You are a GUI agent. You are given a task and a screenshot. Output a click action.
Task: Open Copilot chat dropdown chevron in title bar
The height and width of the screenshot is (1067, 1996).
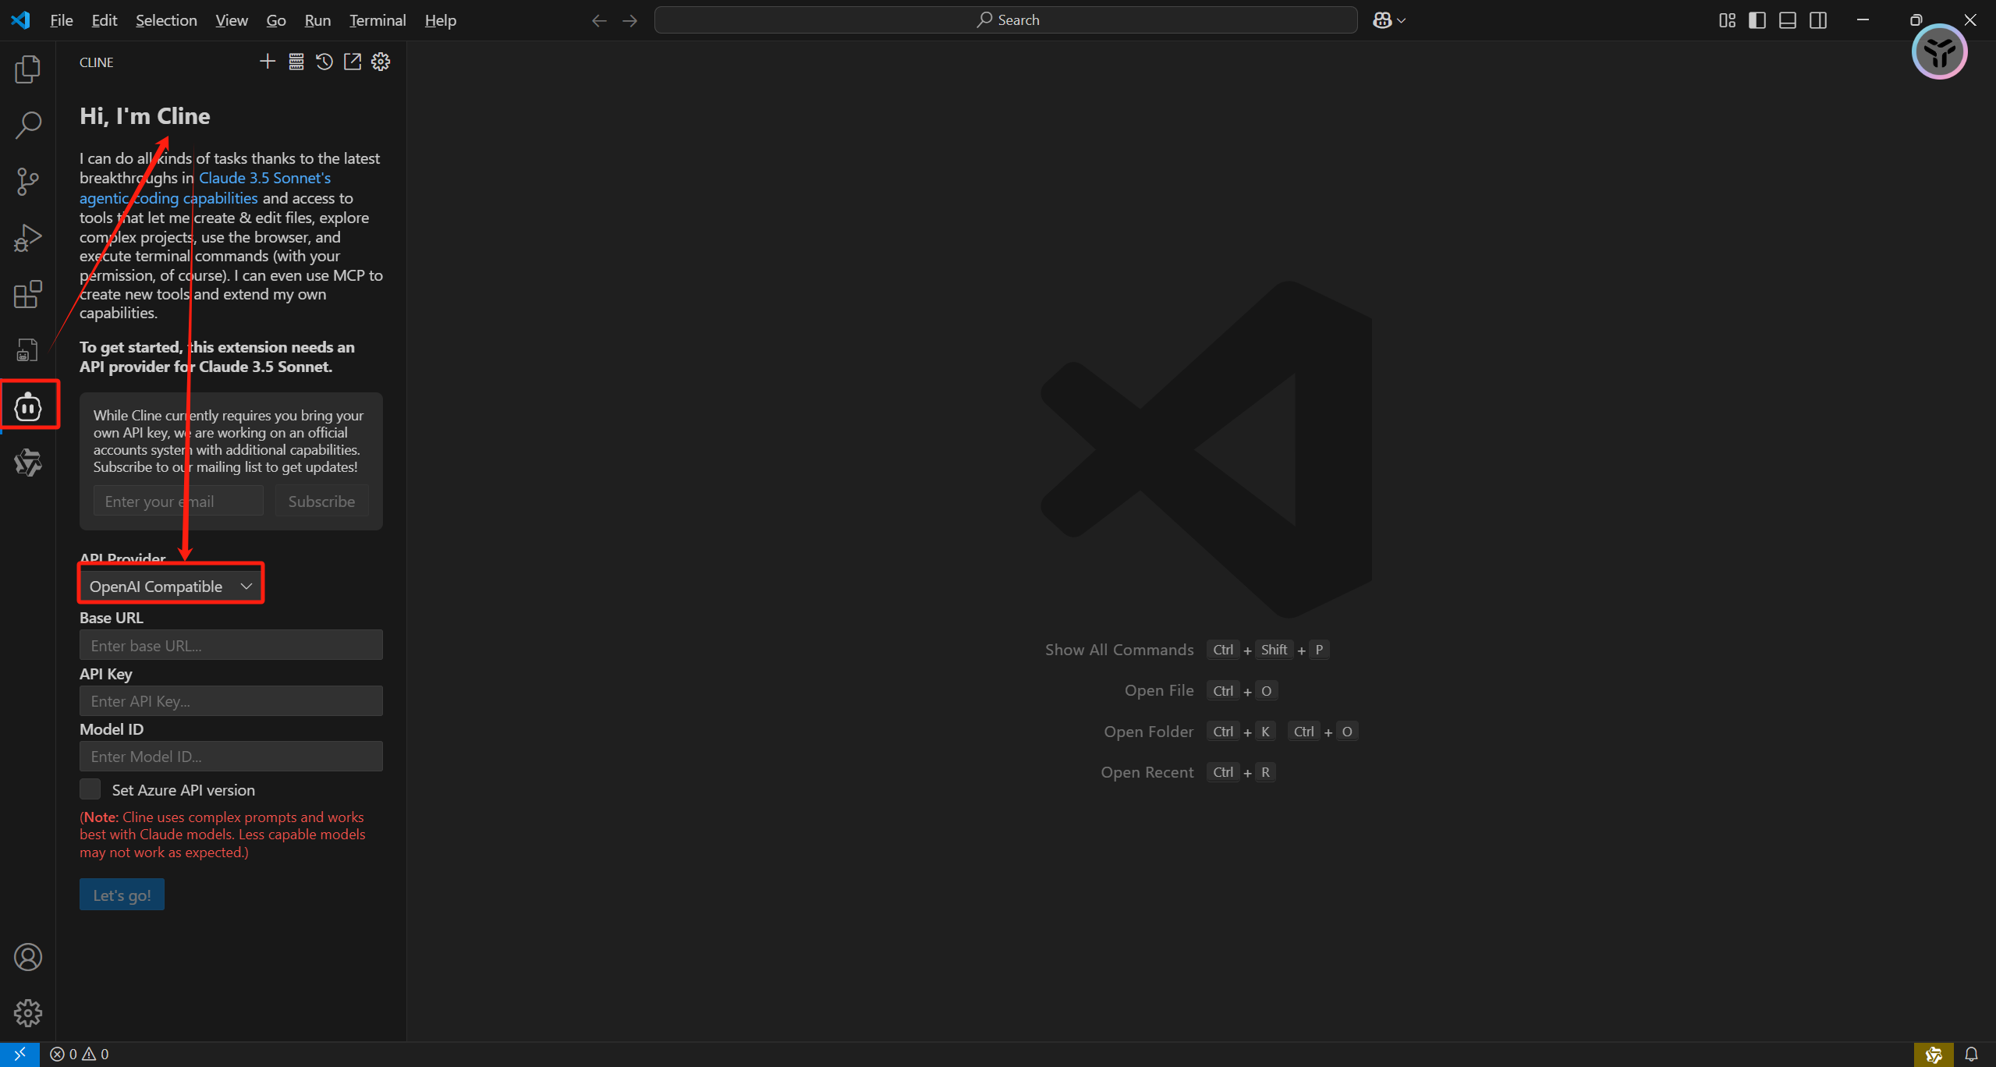pyautogui.click(x=1402, y=21)
